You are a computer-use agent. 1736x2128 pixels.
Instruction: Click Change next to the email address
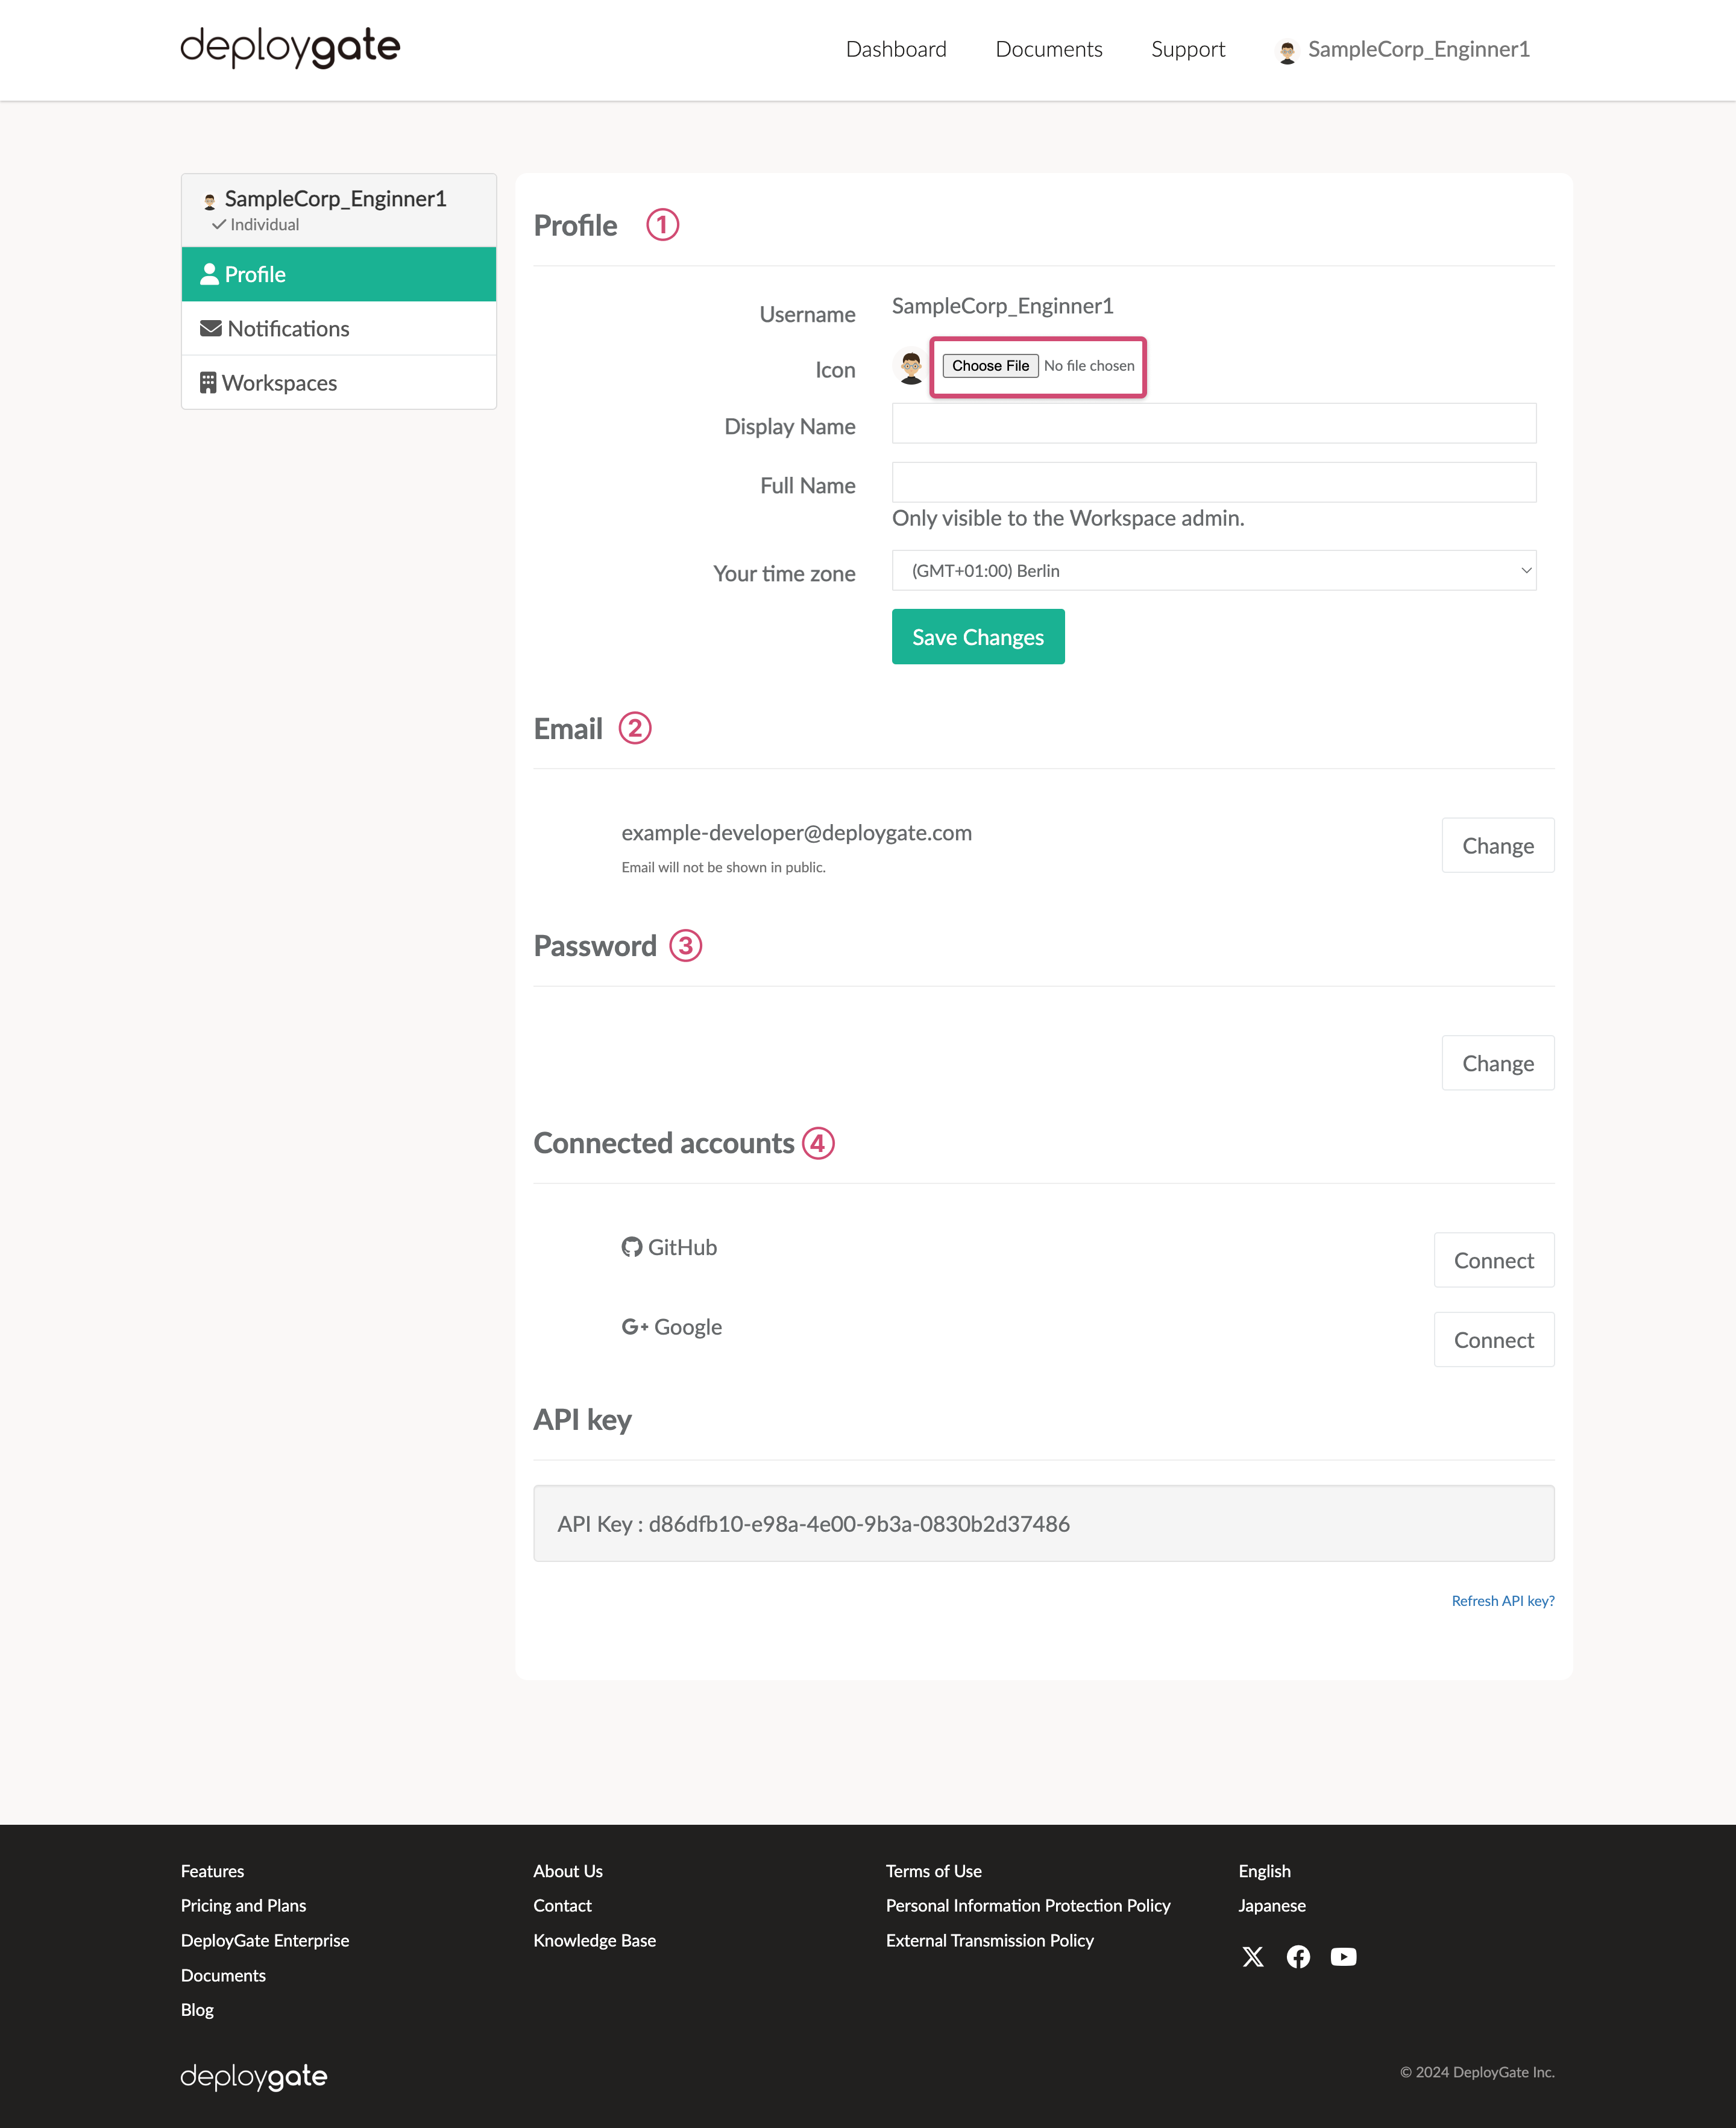(1497, 845)
